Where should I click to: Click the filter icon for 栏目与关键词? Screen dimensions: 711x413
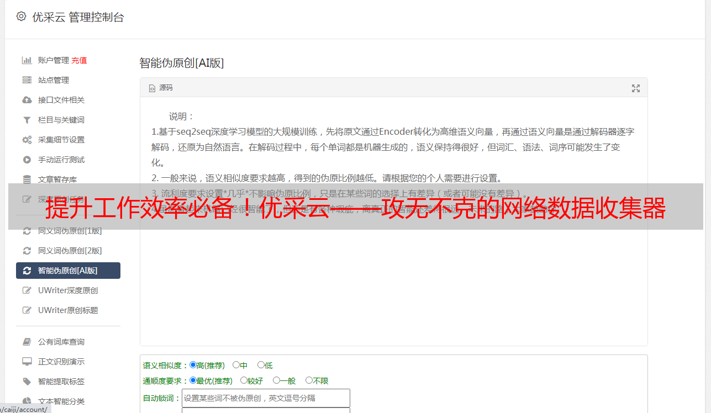click(27, 120)
